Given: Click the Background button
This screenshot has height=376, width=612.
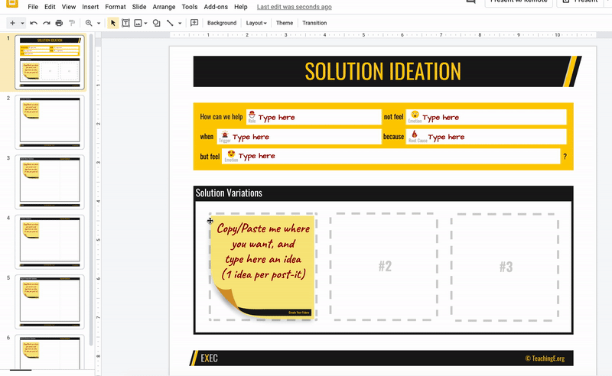Looking at the screenshot, I should pyautogui.click(x=222, y=23).
